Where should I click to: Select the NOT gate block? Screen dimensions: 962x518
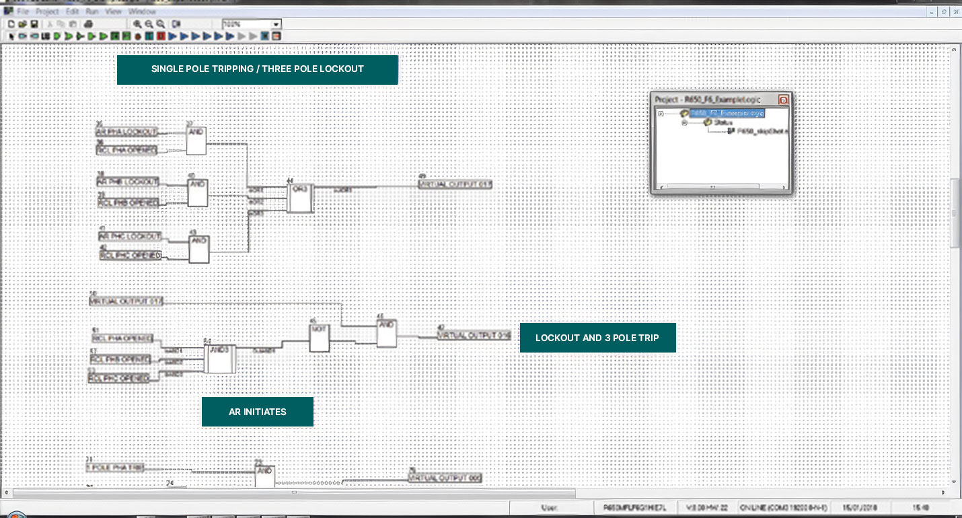click(x=319, y=338)
